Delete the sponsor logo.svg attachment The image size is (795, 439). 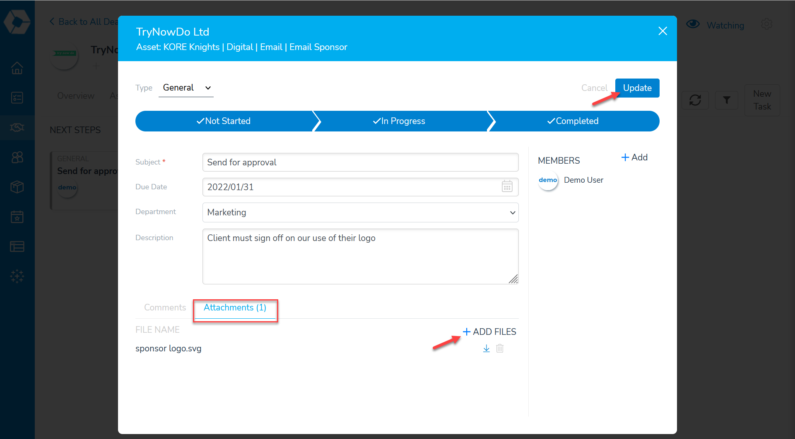[500, 348]
